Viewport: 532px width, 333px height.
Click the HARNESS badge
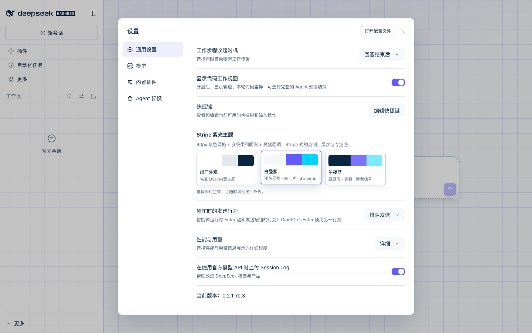(66, 14)
